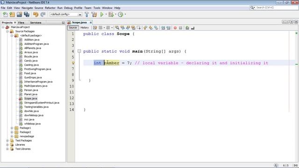Click the Clean and Build icon
299x168 pixels.
tap(94, 14)
